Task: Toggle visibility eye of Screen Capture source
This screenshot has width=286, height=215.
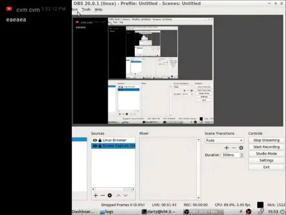Action: click(x=95, y=146)
